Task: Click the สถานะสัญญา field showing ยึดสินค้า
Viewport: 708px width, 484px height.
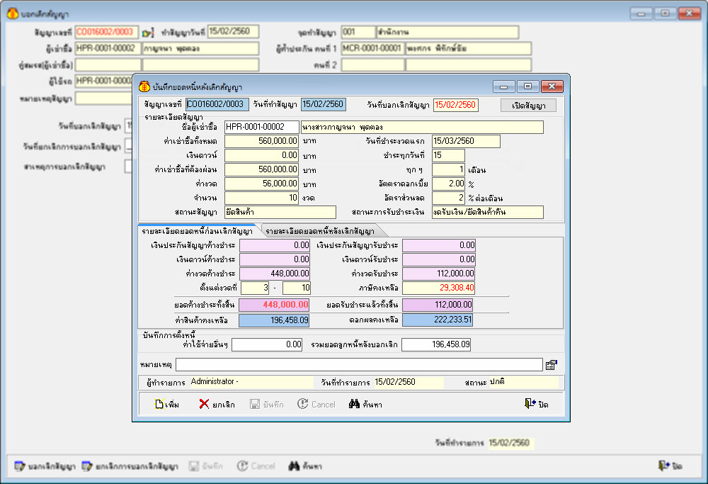Action: 280,212
